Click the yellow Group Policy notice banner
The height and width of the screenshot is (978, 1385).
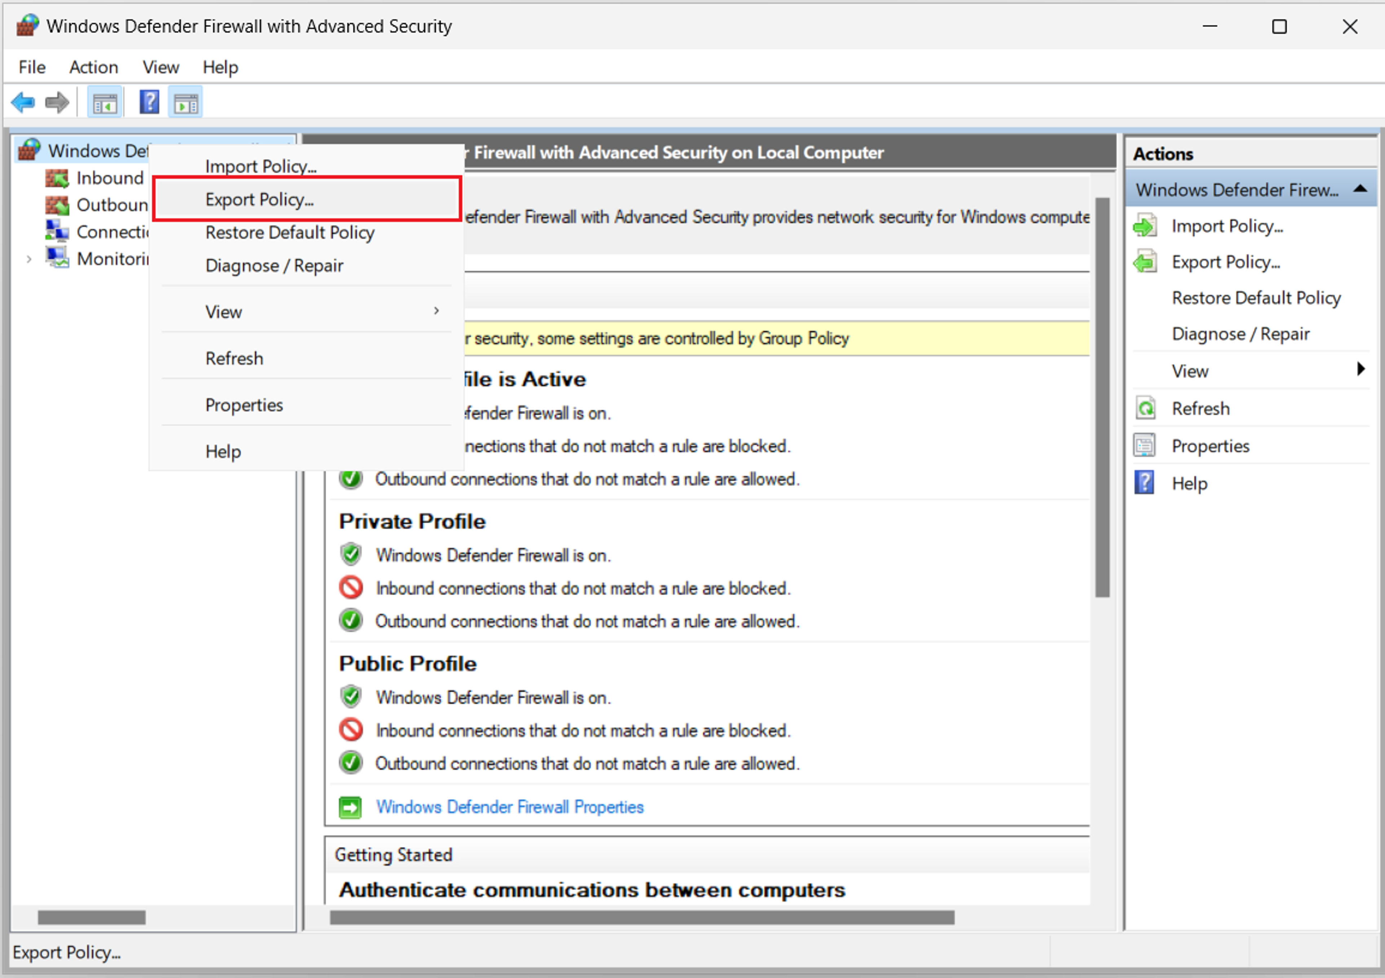pos(776,338)
